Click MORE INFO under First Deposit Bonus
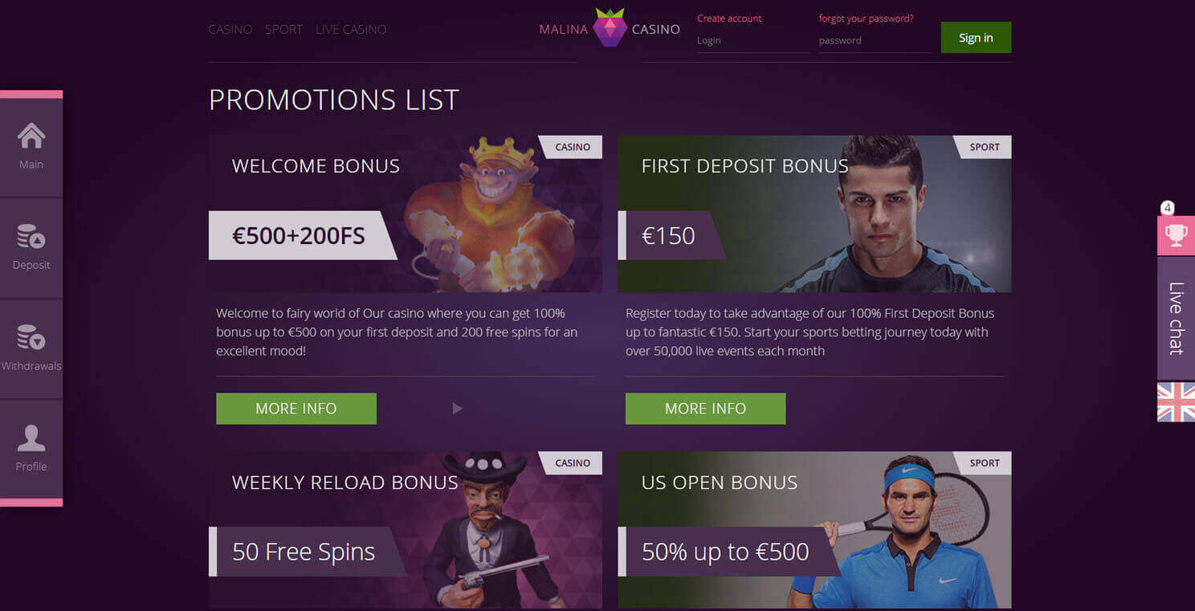 [705, 409]
